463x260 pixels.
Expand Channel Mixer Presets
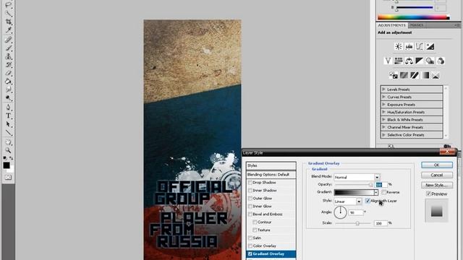pyautogui.click(x=384, y=127)
